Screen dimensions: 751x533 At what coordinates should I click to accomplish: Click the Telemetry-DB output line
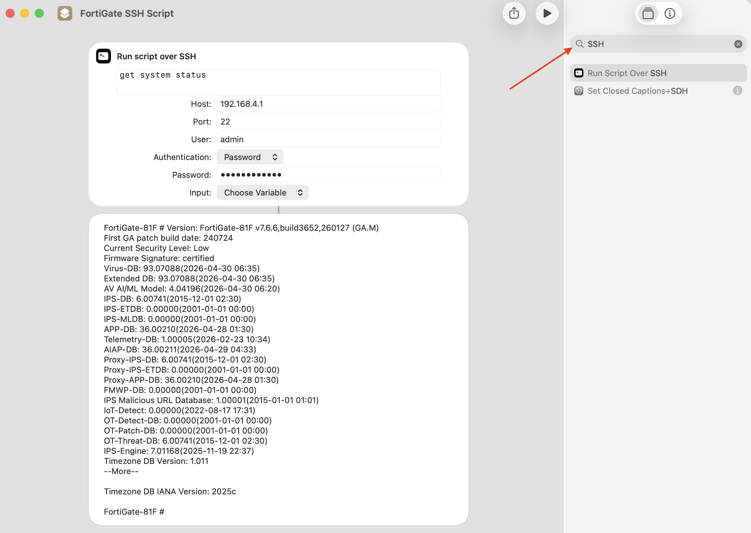click(187, 339)
